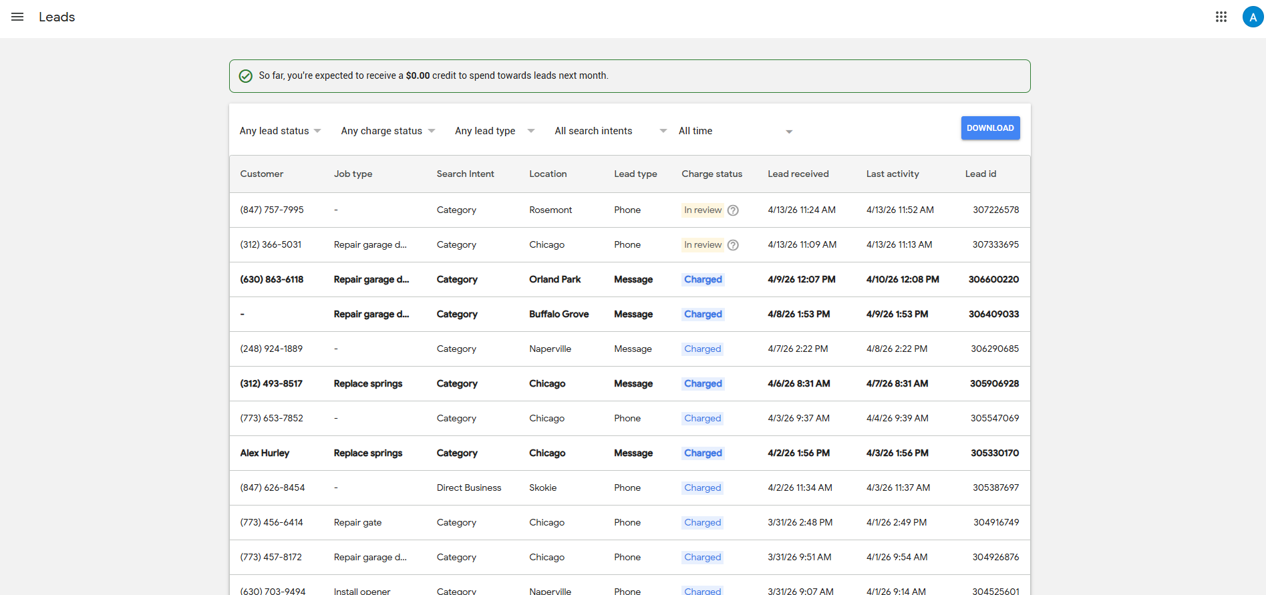The width and height of the screenshot is (1266, 595).
Task: Click In review status for lead 307226578
Action: click(x=703, y=210)
